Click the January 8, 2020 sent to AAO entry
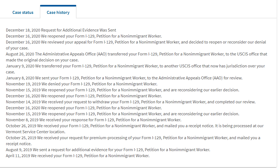 point(124,78)
